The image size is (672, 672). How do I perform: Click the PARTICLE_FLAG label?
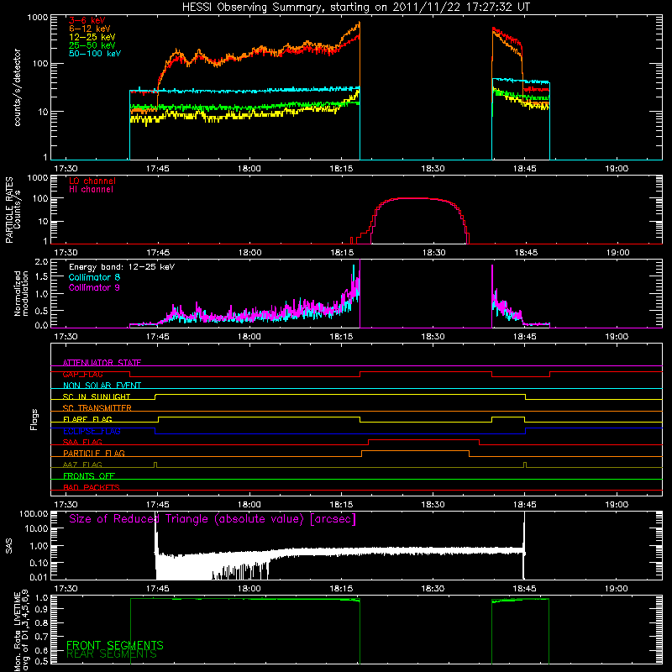tap(94, 453)
